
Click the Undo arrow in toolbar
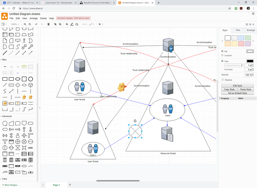point(37,24)
